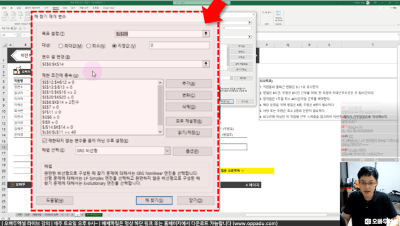The width and height of the screenshot is (400, 226).
Task: Click the range picker for 목표 설정 field
Action: (206, 33)
